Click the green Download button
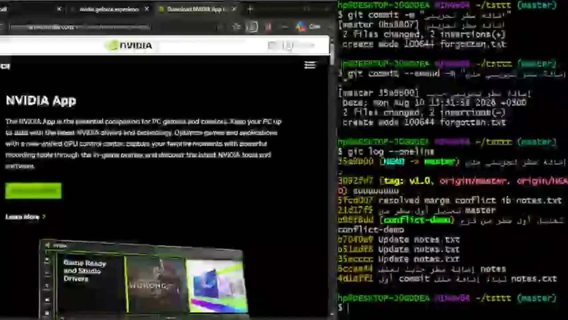Screen dimensions: 568x320 click(x=33, y=191)
